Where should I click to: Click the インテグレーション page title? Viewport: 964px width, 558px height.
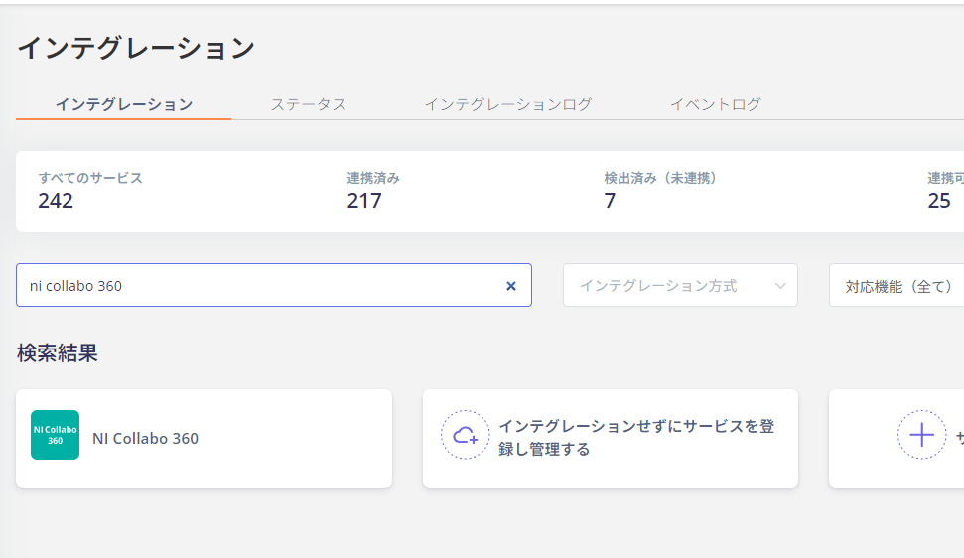[136, 48]
